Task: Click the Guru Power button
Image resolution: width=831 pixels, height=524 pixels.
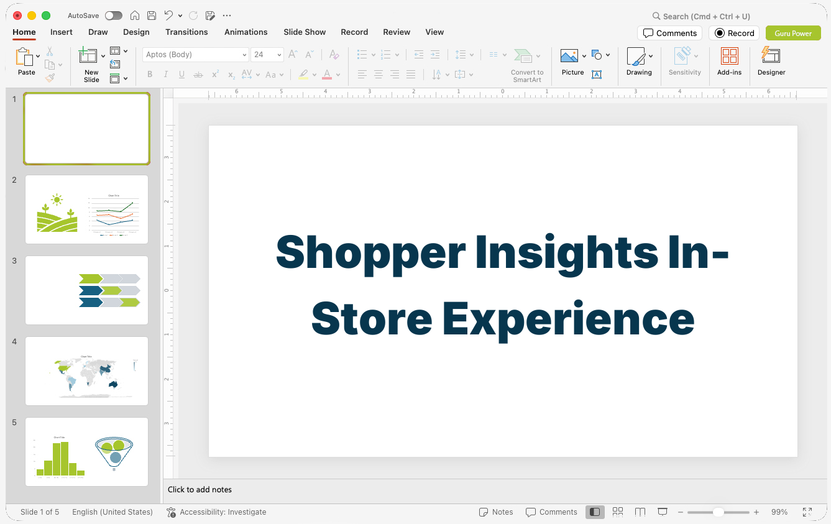Action: pyautogui.click(x=793, y=33)
